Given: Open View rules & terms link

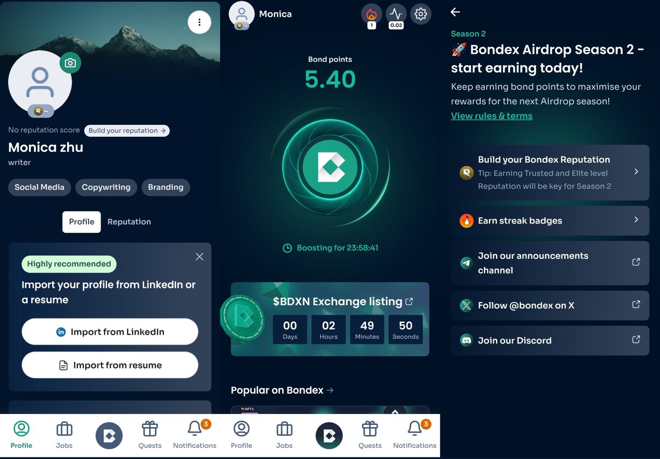Looking at the screenshot, I should pyautogui.click(x=492, y=116).
